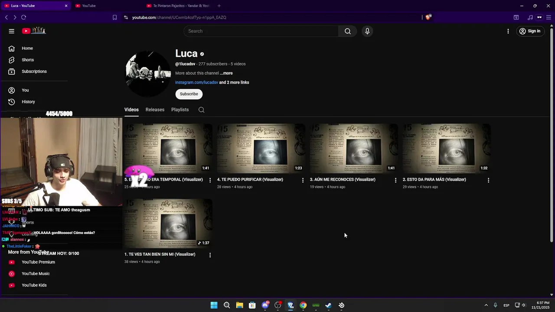Open YouTube Kids link
The image size is (555, 312).
point(34,285)
